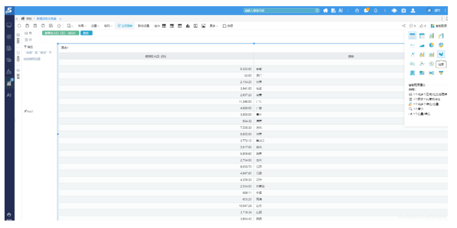Click the share icon above chart panel
This screenshot has height=228, width=457.
point(404,26)
